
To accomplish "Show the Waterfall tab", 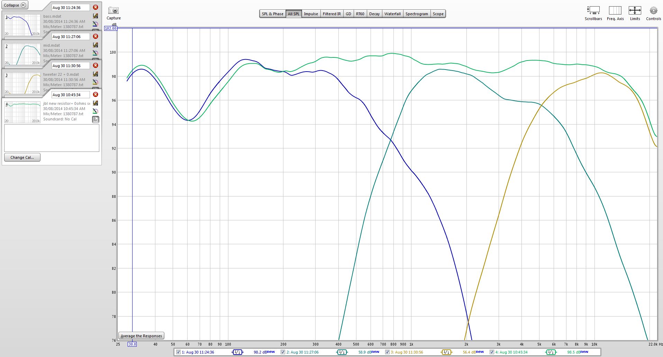I will pos(392,14).
